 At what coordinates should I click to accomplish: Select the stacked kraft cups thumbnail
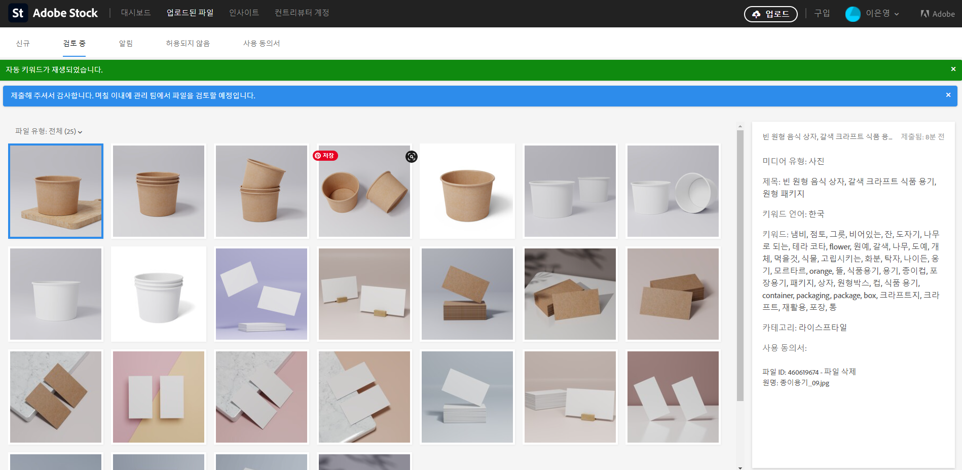tap(159, 191)
